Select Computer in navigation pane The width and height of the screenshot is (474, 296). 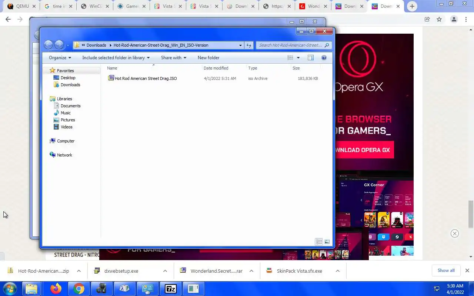tap(66, 141)
